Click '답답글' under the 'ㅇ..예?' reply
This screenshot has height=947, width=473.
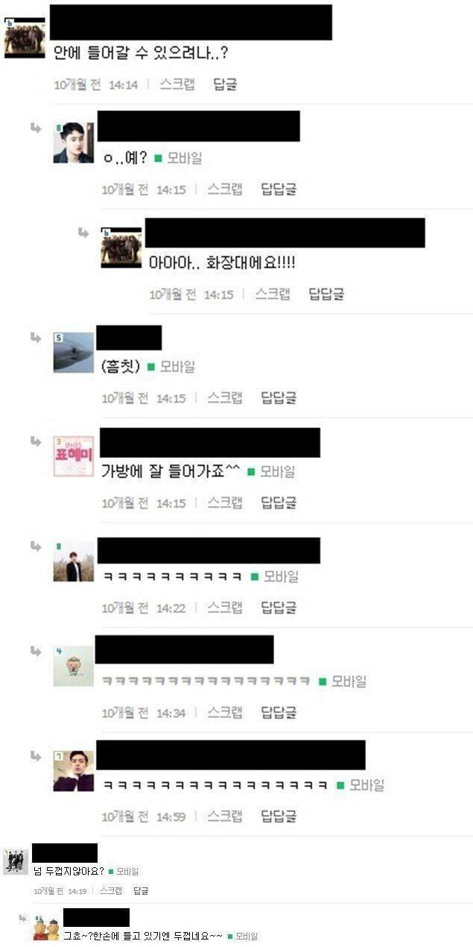coord(279,189)
